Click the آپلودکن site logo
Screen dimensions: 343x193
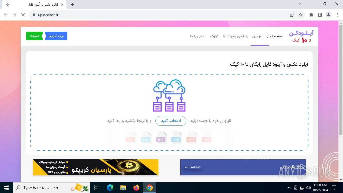pyautogui.click(x=301, y=36)
